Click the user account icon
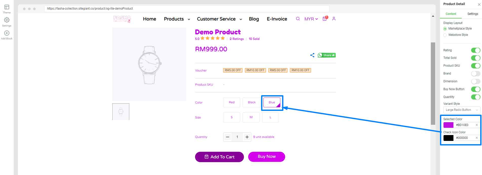Screen dimensions: 482x175 pos(334,19)
